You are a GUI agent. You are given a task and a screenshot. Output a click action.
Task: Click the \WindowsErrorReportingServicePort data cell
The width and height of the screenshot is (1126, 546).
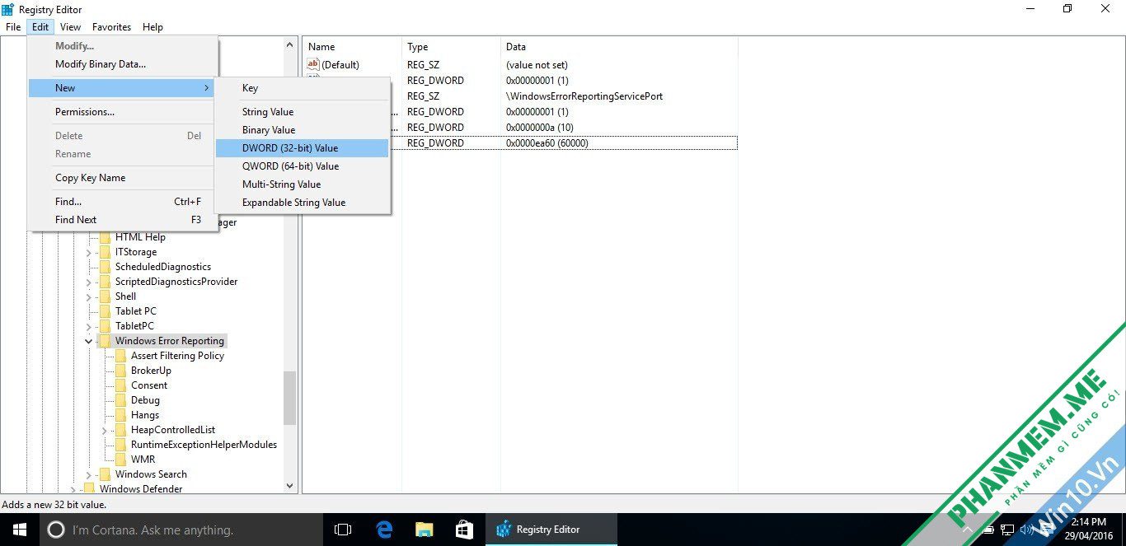pyautogui.click(x=584, y=96)
